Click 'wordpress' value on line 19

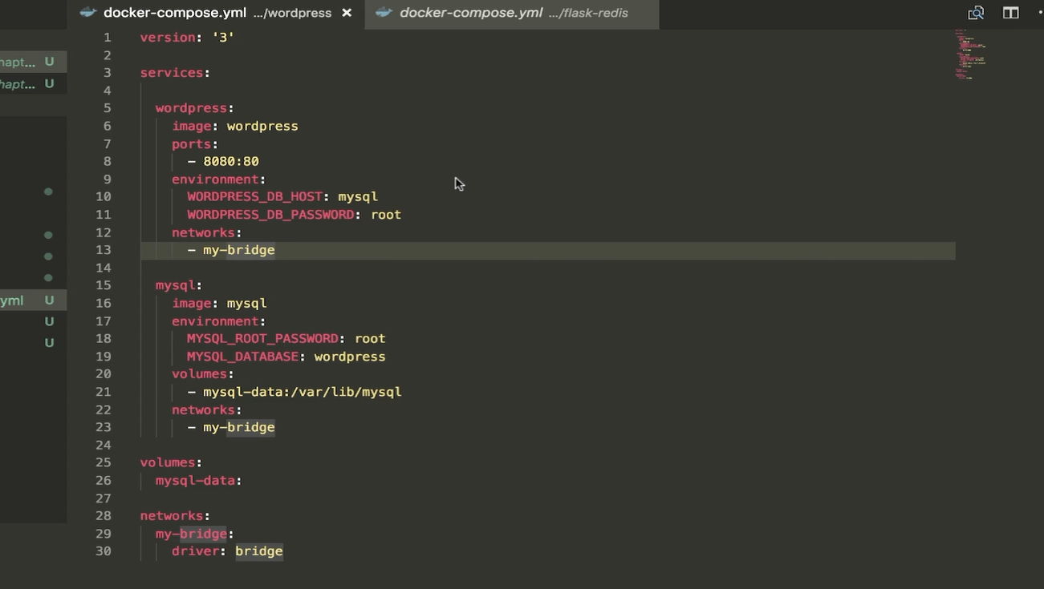tap(350, 357)
